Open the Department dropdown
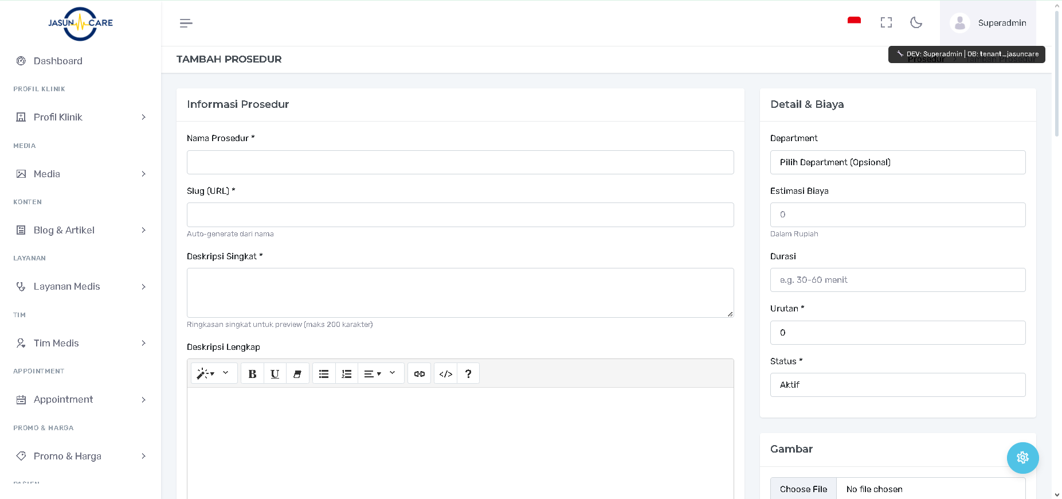The image size is (1062, 499). (x=898, y=162)
